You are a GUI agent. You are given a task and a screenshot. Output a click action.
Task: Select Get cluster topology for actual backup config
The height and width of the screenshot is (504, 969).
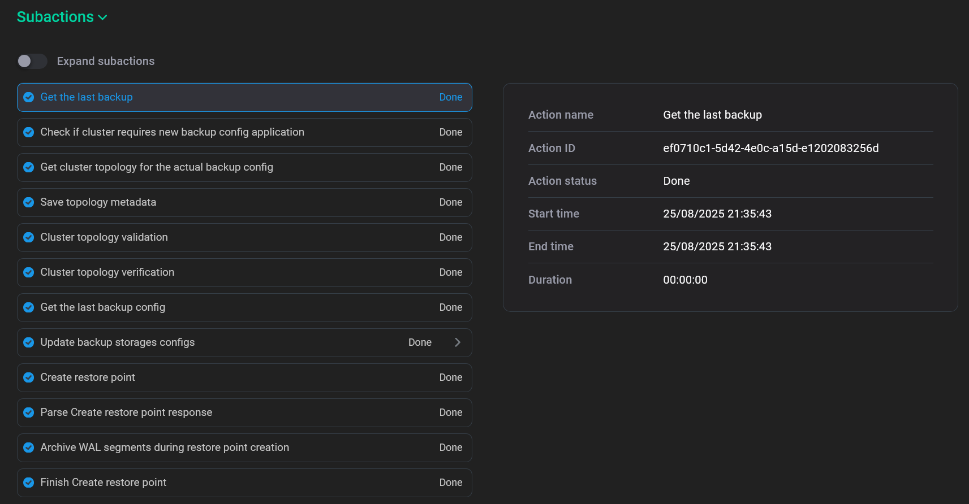[157, 167]
